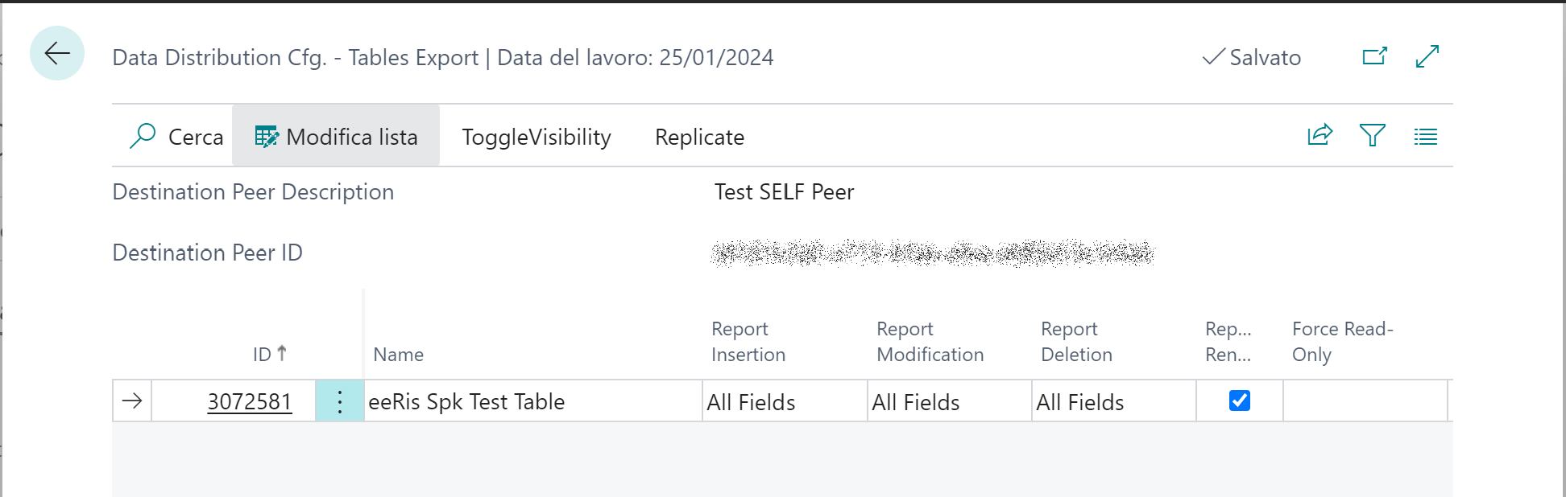The width and height of the screenshot is (1566, 497).
Task: Click ToggleVisibility action
Action: tap(536, 137)
